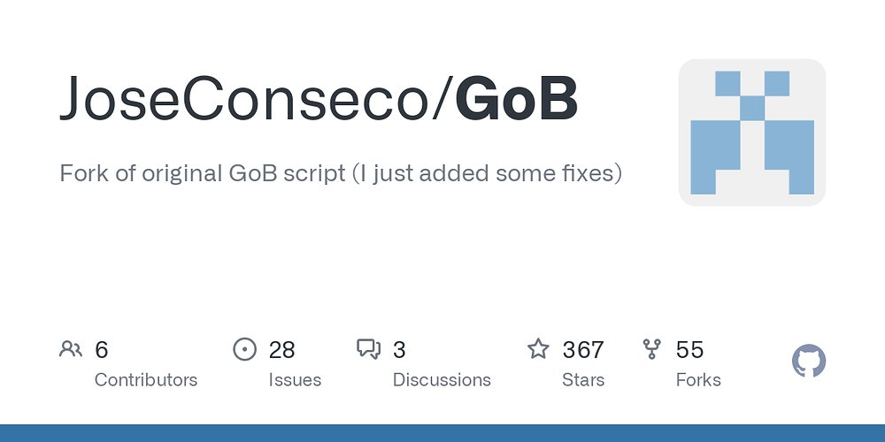
Task: Click the Contributors label
Action: pyautogui.click(x=146, y=380)
